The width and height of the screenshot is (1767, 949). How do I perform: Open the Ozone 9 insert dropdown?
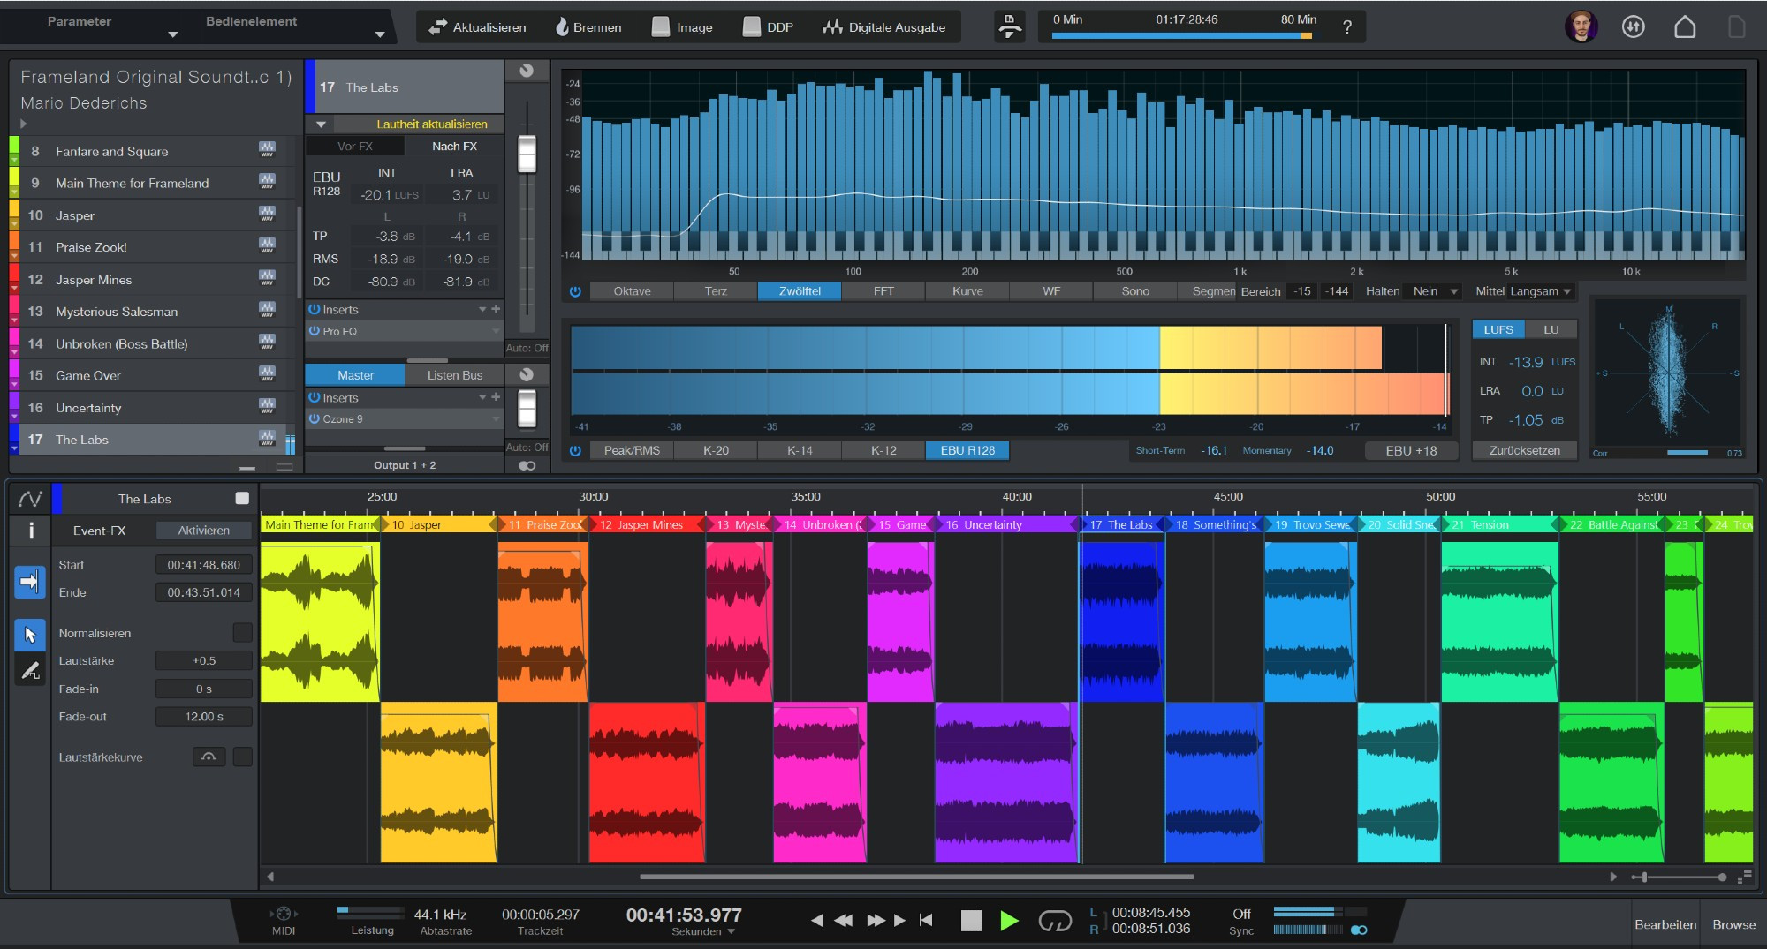[496, 418]
